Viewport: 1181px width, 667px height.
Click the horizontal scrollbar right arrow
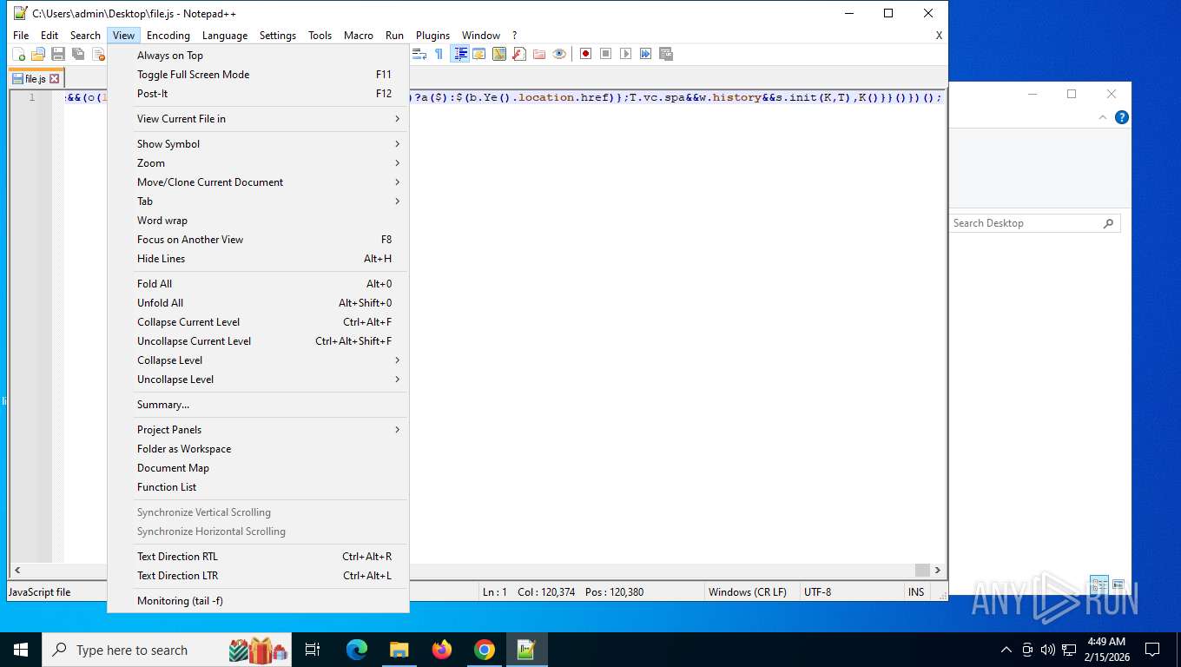point(937,571)
